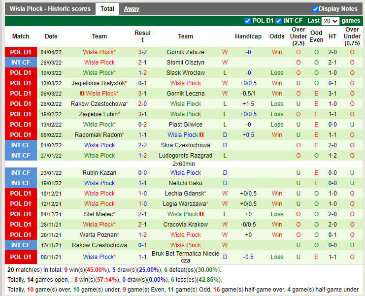Click red card icon in Radomiak Radom match row
The width and height of the screenshot is (365, 296).
point(202,135)
